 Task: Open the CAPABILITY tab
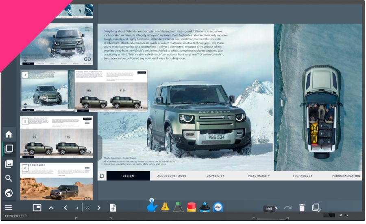(x=215, y=176)
